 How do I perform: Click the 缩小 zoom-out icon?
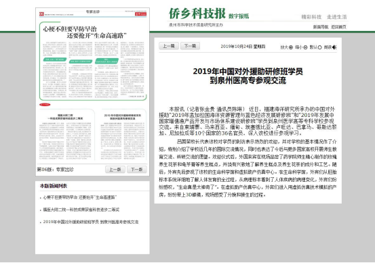tap(305, 47)
